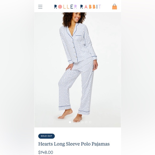Click the chest pocket on pajama top

click(79, 37)
